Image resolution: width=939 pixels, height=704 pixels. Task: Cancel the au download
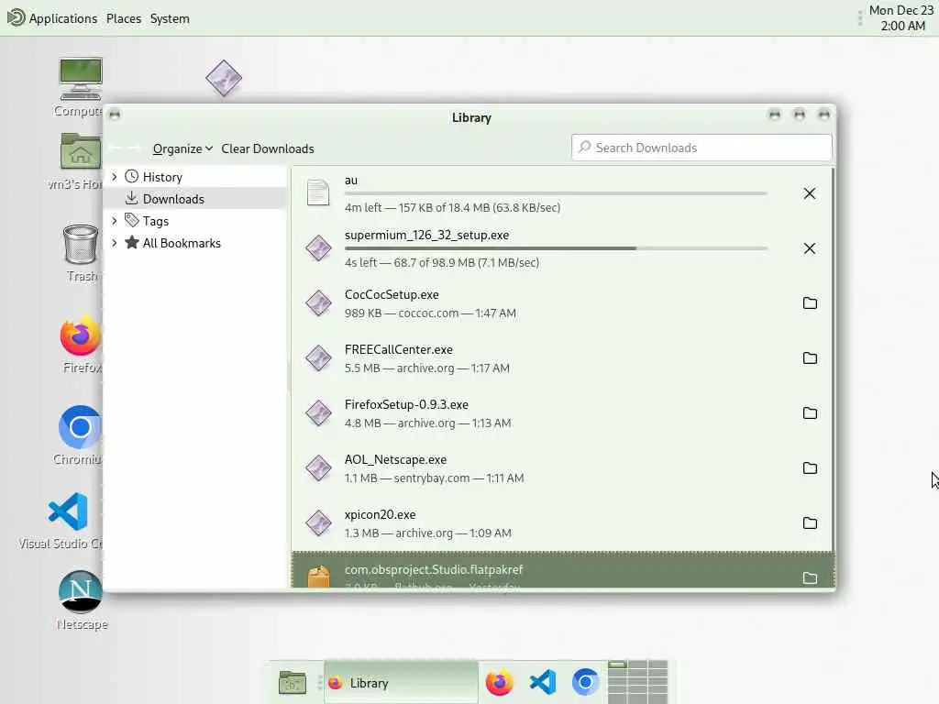click(x=809, y=193)
